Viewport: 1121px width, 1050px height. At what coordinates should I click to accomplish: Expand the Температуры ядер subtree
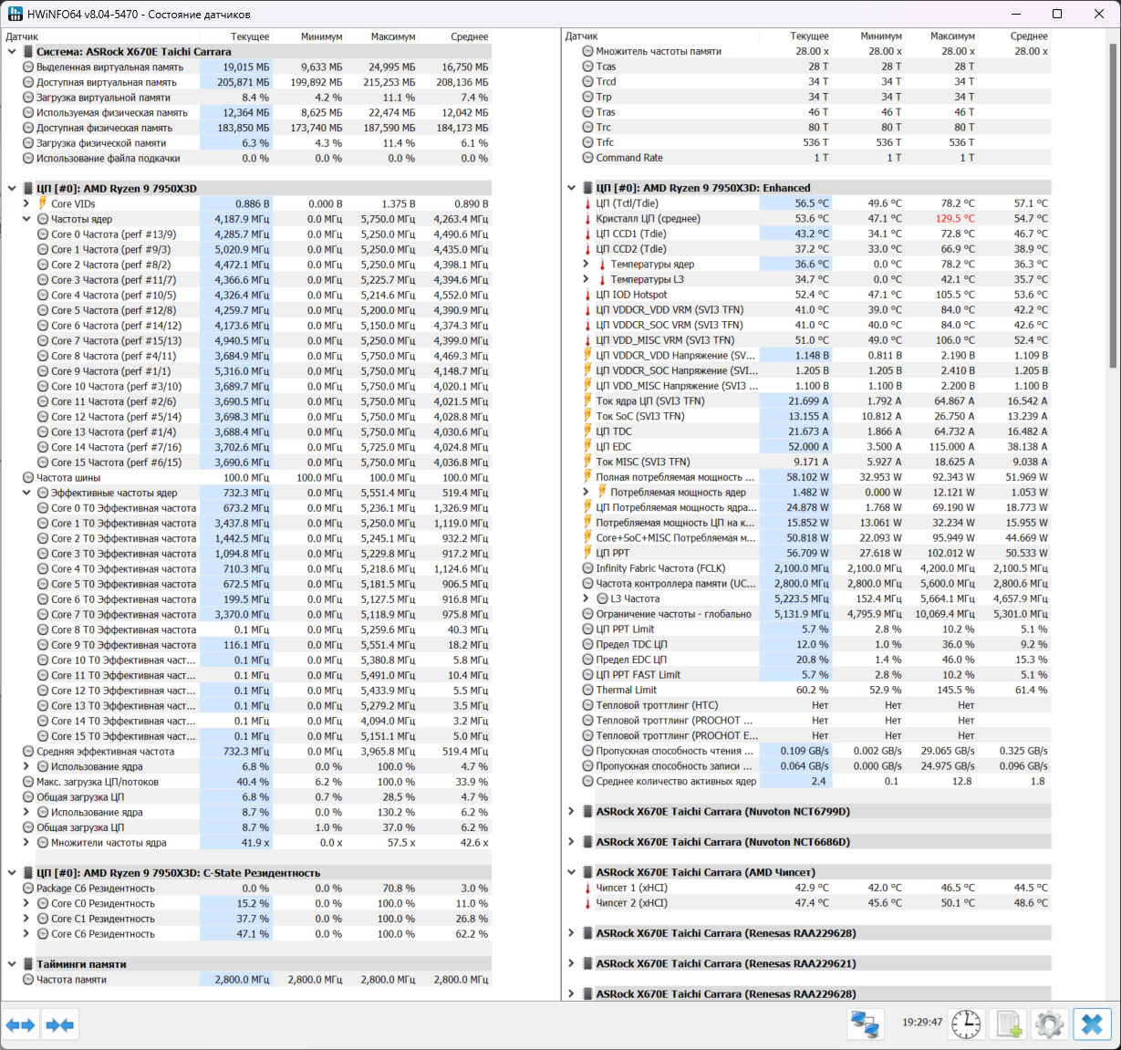point(586,265)
